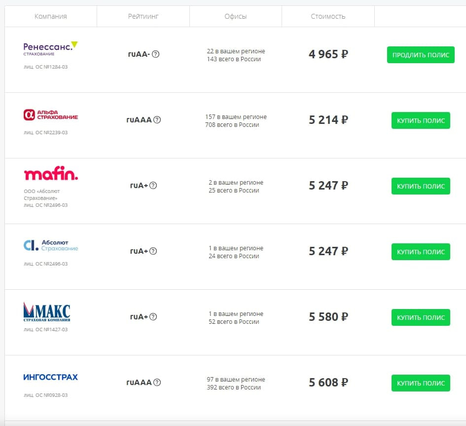Click Купить полис for the МАКС offer
The image size is (466, 426).
tap(421, 317)
